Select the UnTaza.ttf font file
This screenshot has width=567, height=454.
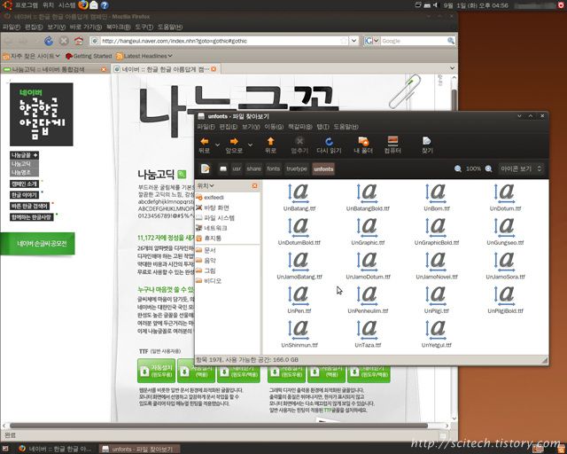(x=368, y=333)
